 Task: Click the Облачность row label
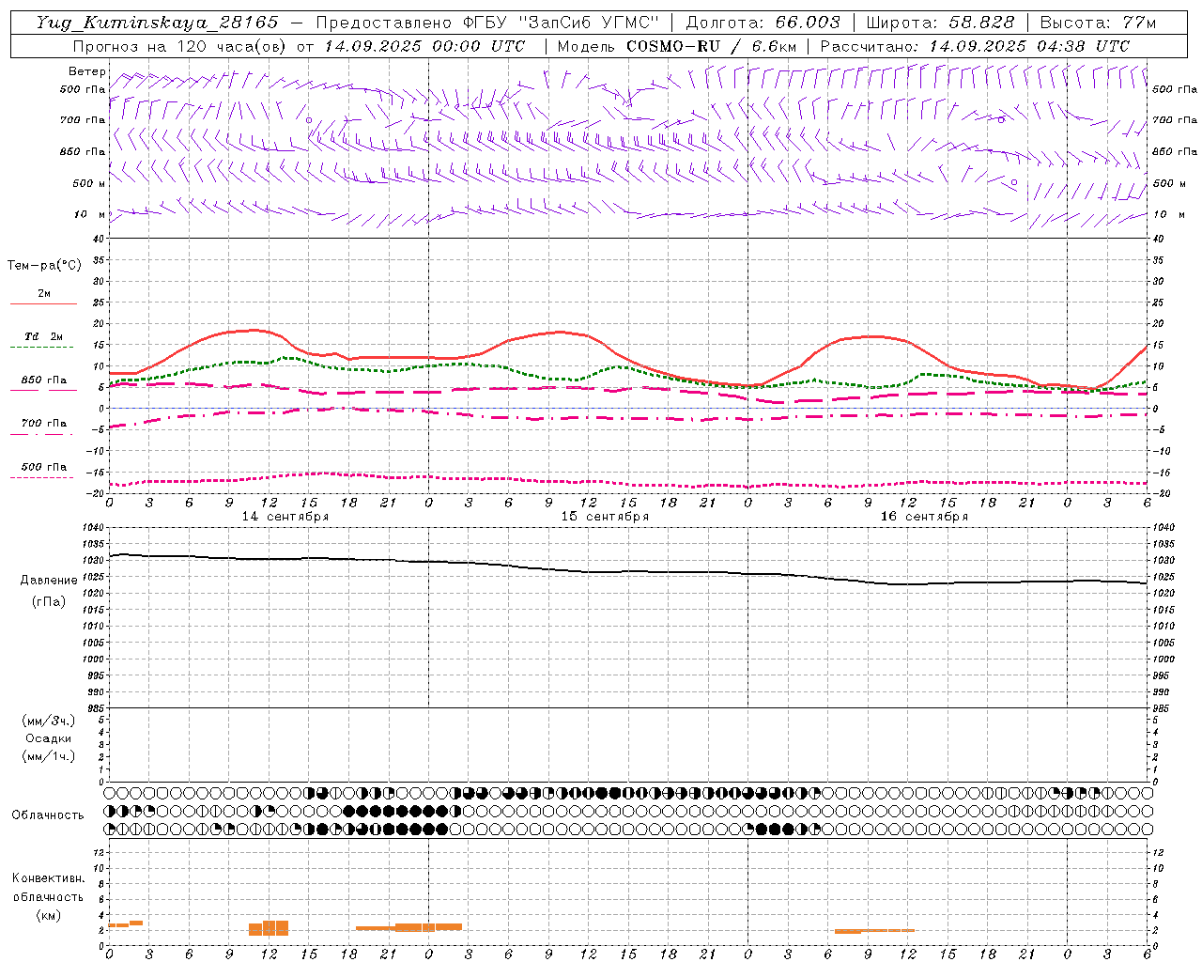tap(48, 815)
